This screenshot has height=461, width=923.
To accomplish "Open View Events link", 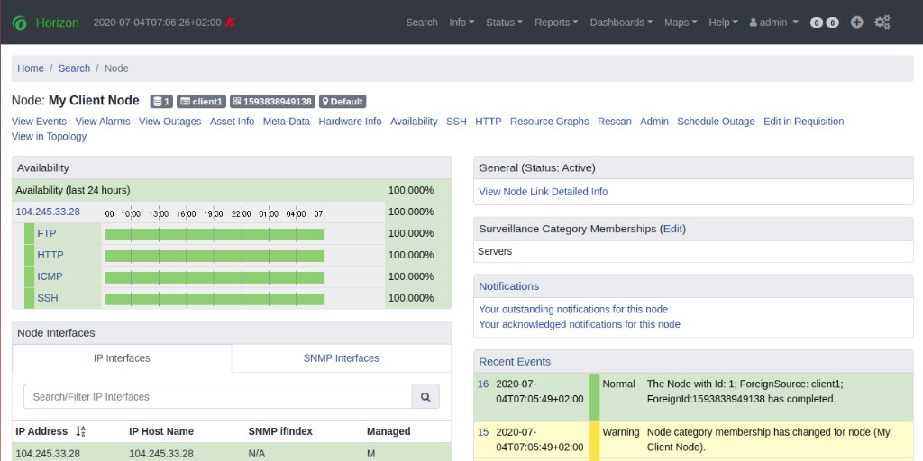I will coord(39,122).
